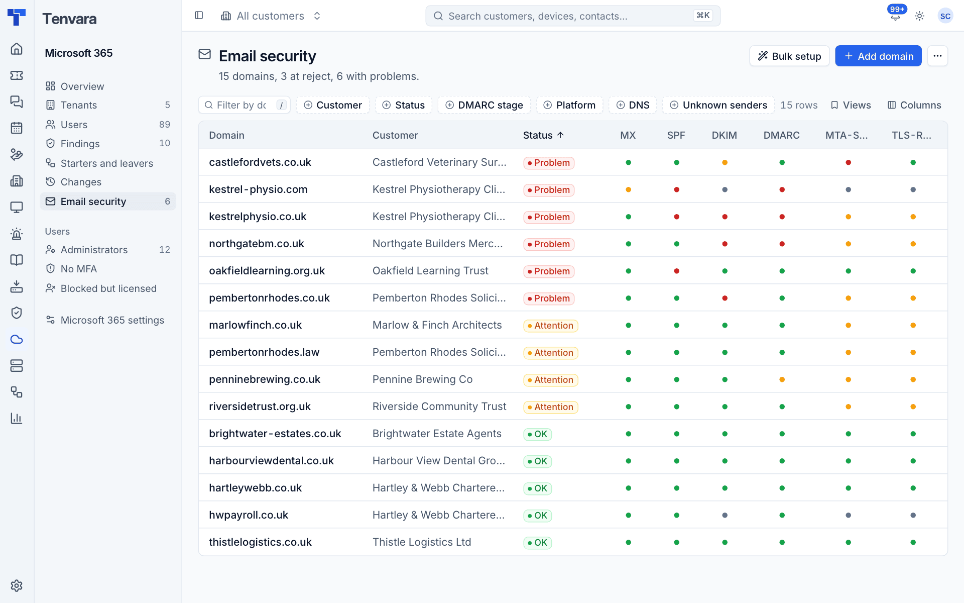Open the settings gear at bottom left

click(17, 585)
